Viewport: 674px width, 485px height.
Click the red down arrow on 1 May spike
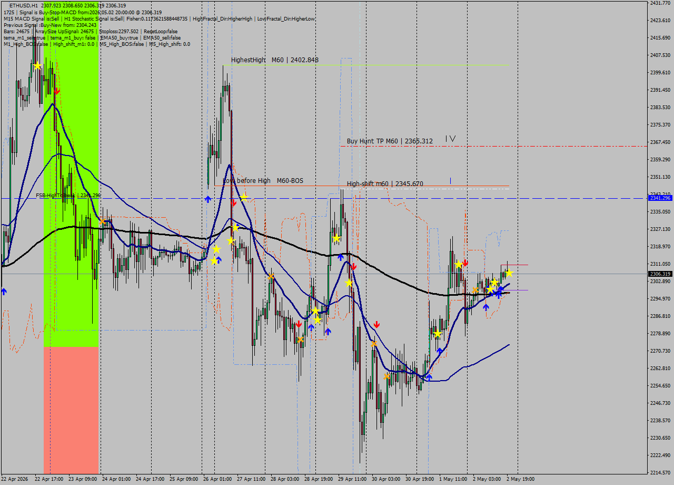pyautogui.click(x=465, y=263)
